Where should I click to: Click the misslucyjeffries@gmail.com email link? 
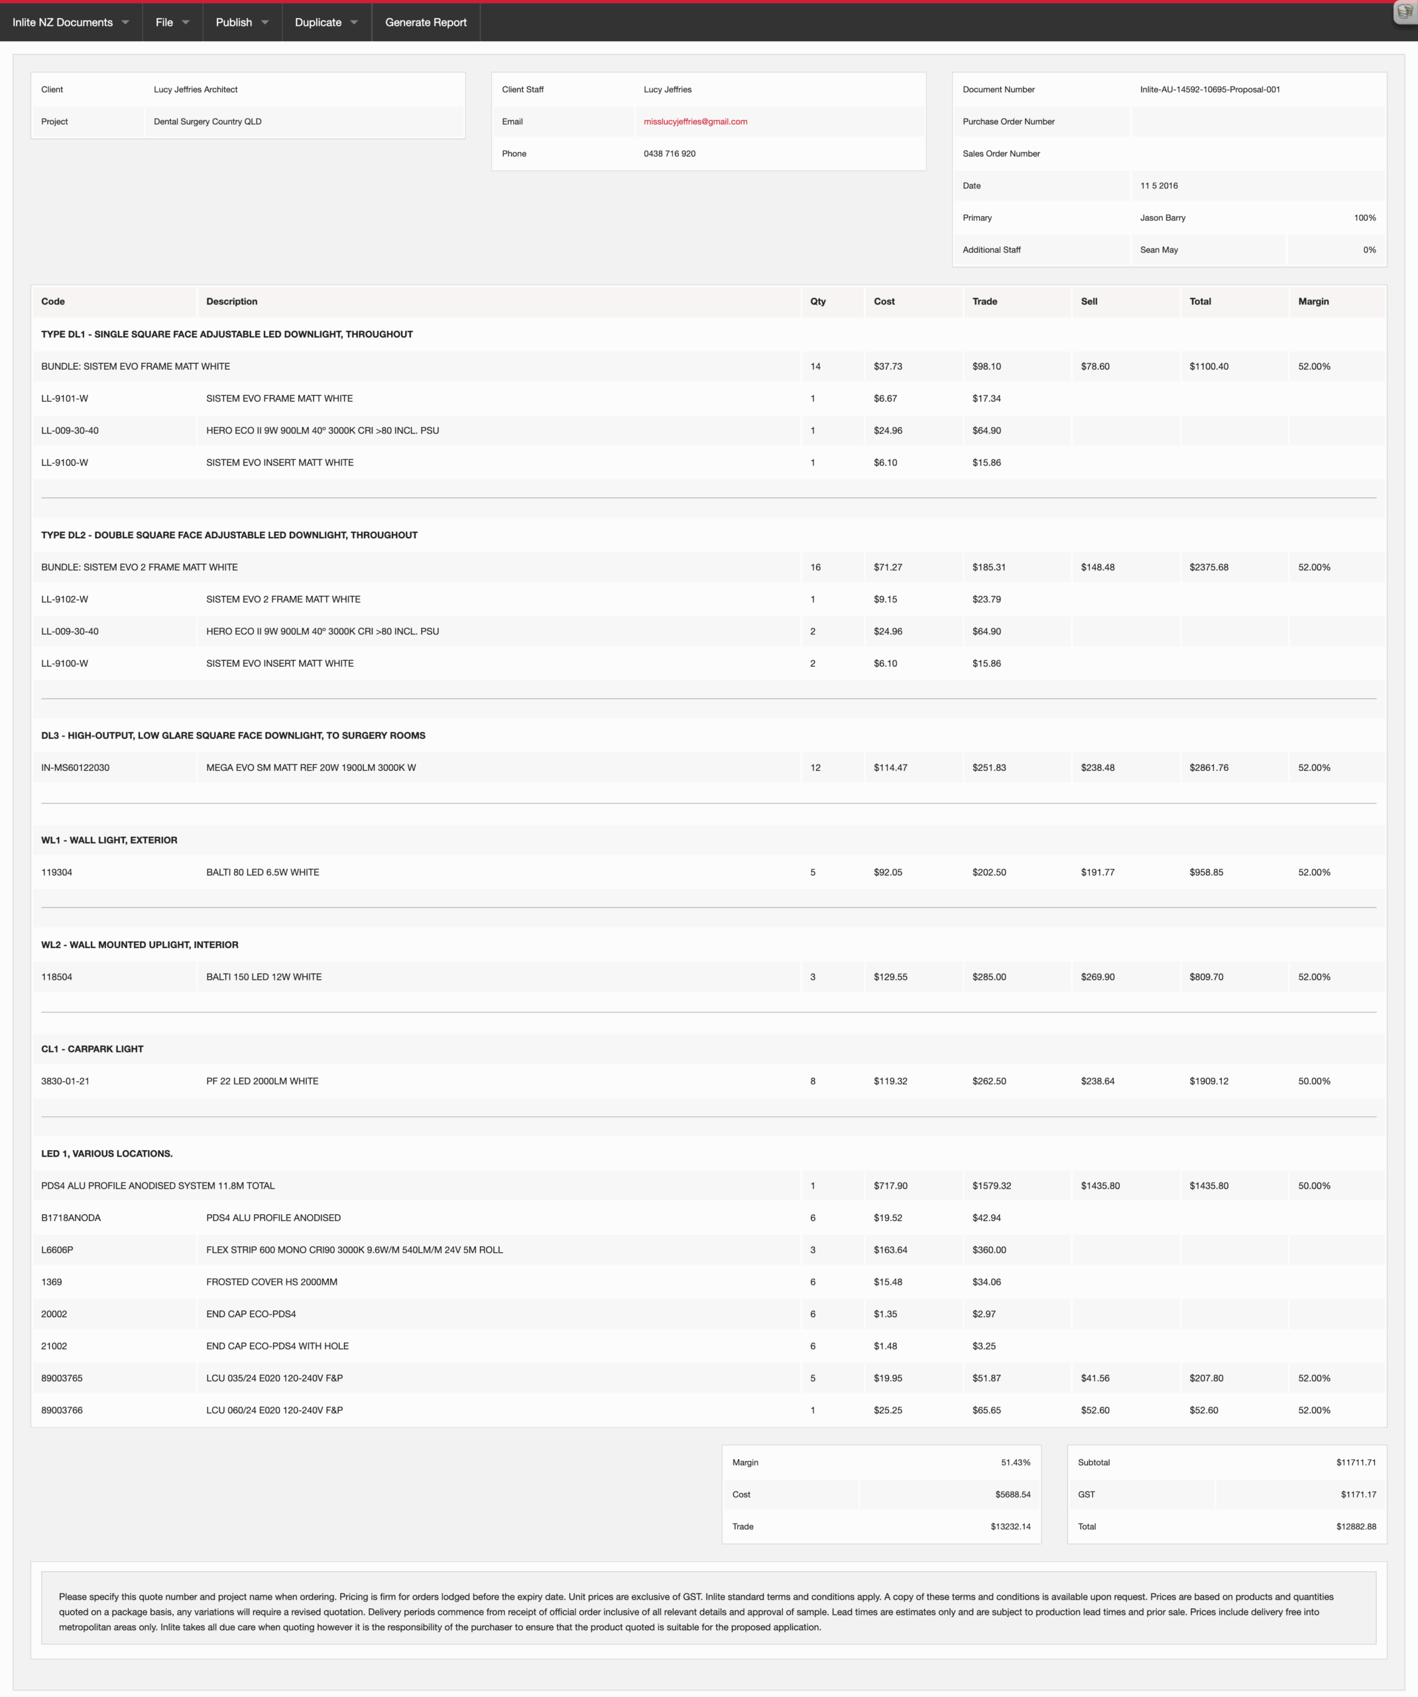coord(695,121)
